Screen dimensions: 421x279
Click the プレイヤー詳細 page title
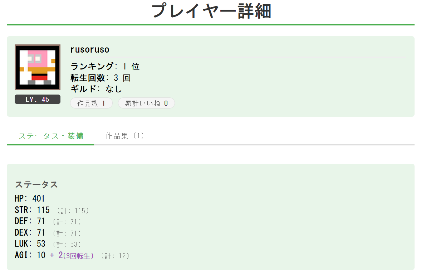click(x=211, y=11)
